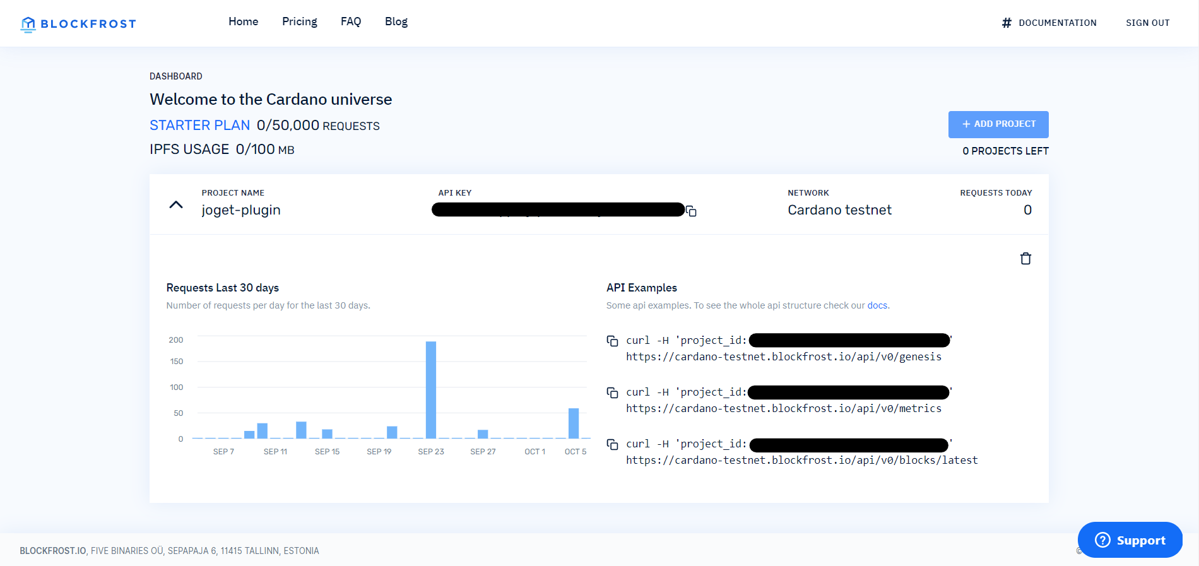1199x566 pixels.
Task: Sign out of the account
Action: (1147, 23)
